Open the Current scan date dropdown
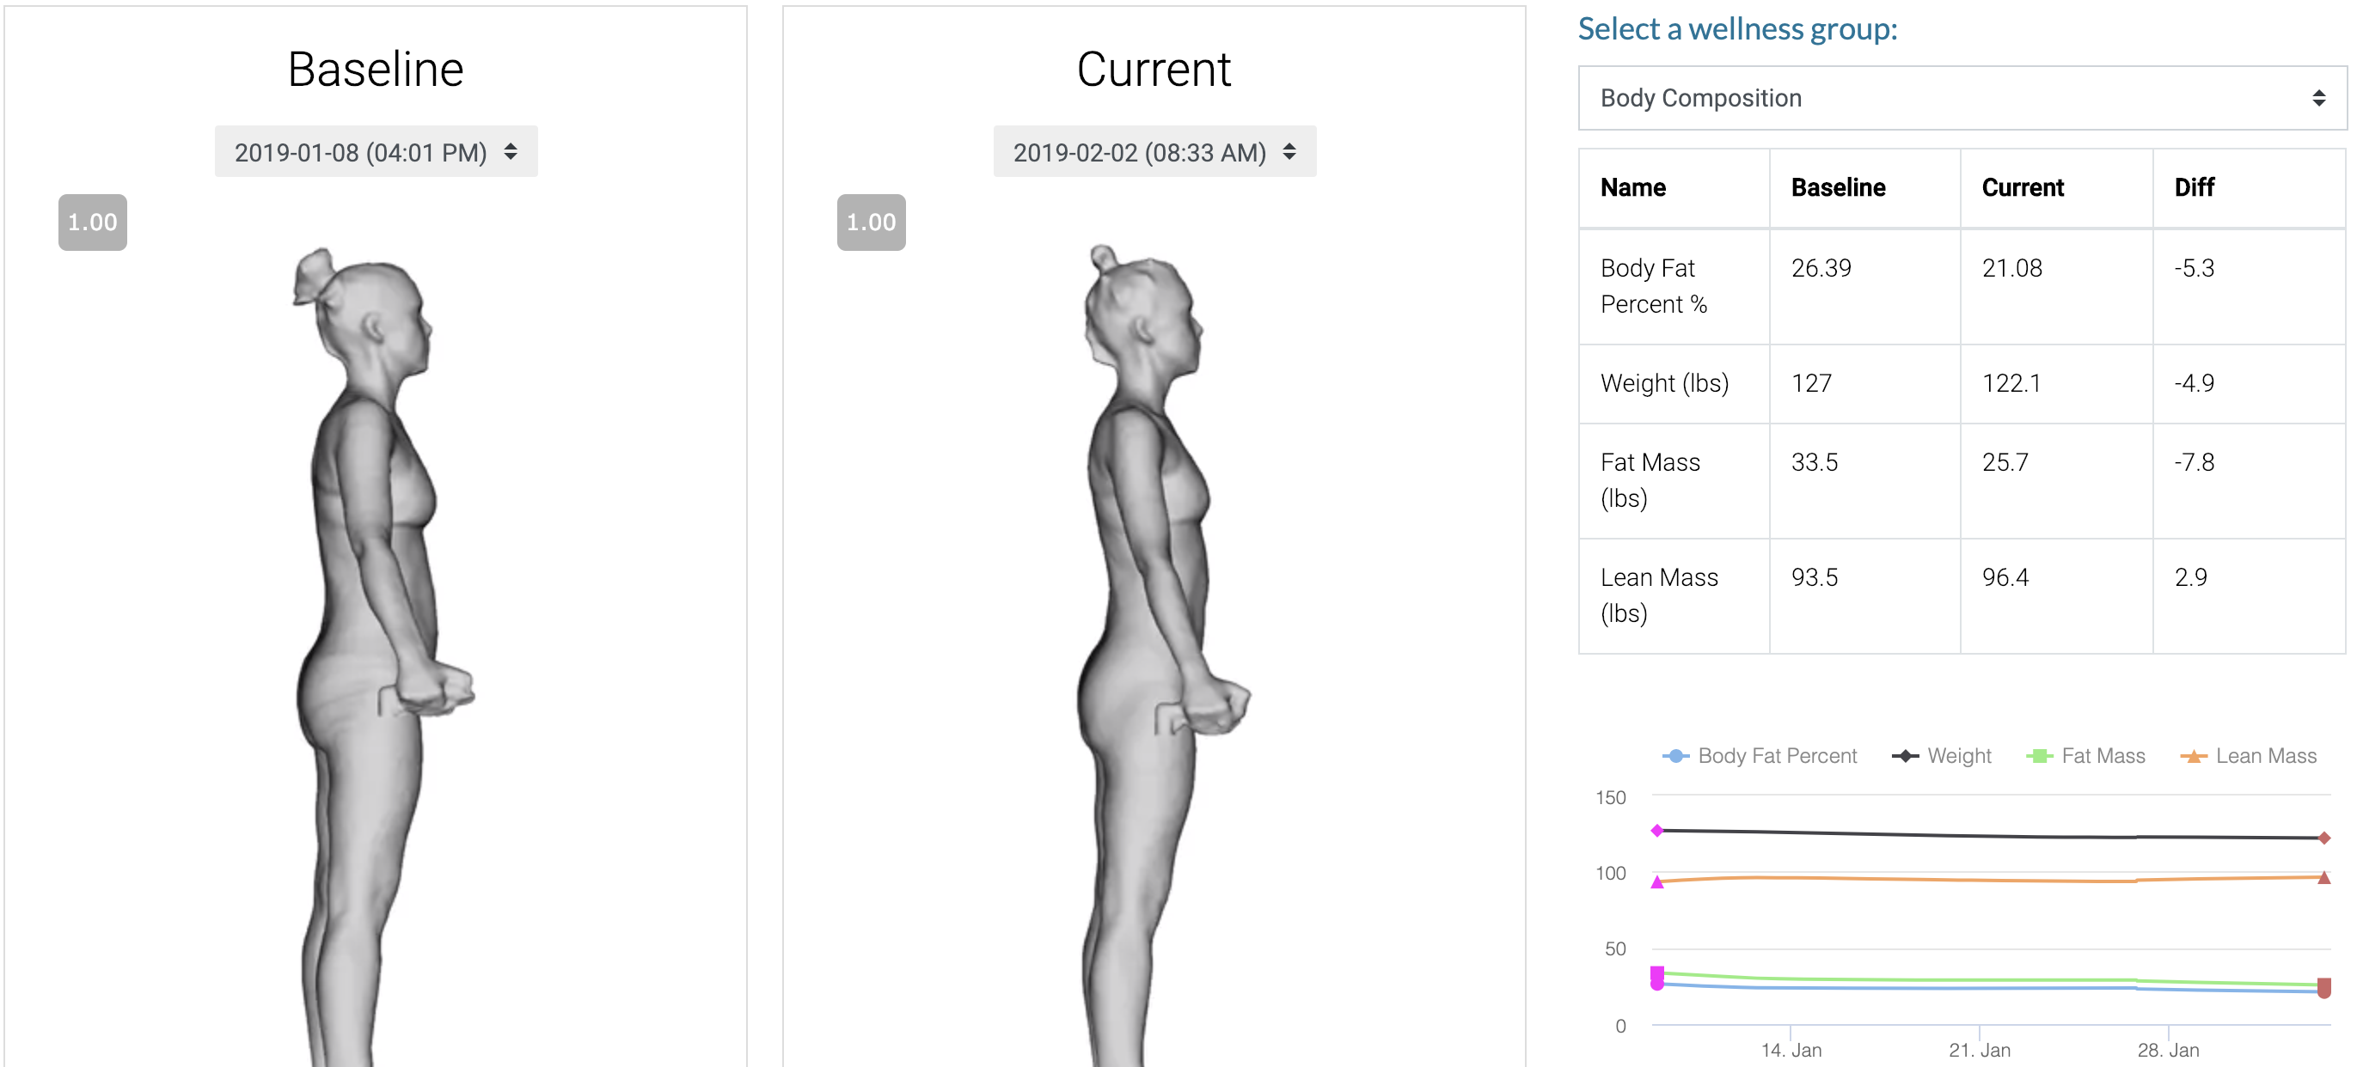2357x1067 pixels. click(1154, 152)
